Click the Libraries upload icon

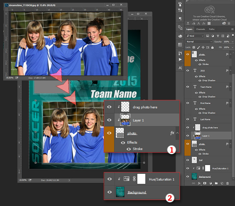[x=188, y=23]
